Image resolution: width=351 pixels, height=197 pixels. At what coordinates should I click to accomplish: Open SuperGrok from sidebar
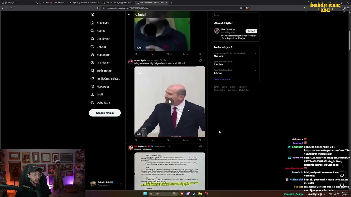[101, 55]
